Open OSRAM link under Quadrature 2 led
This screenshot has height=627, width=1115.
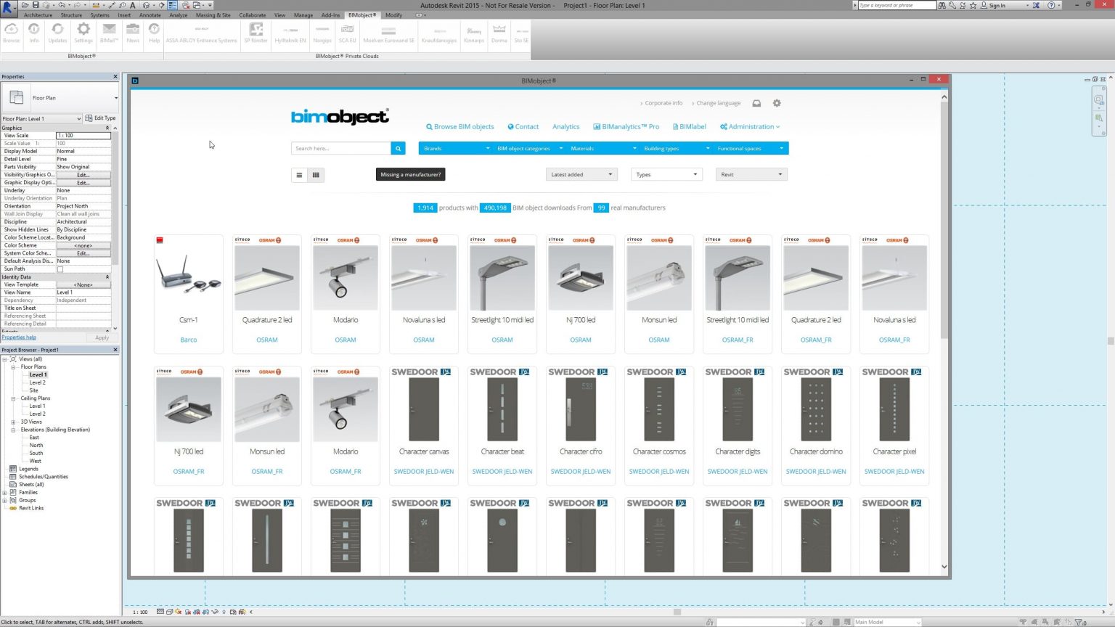click(266, 339)
